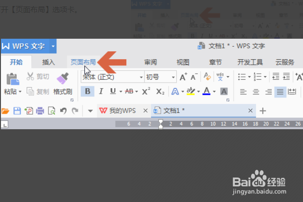Toggle strikethrough AB formatting
Viewport: 303px width, 202px height.
tap(129, 91)
